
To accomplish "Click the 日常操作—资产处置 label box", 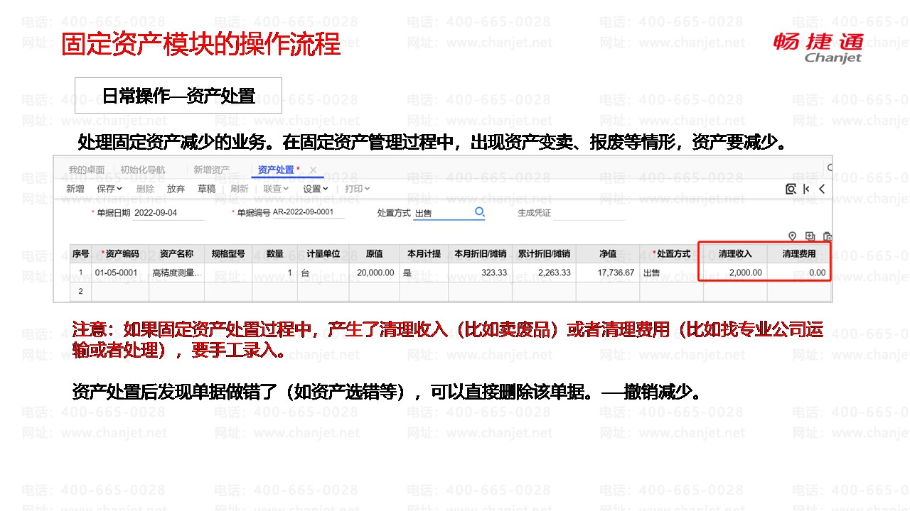I will (x=178, y=96).
